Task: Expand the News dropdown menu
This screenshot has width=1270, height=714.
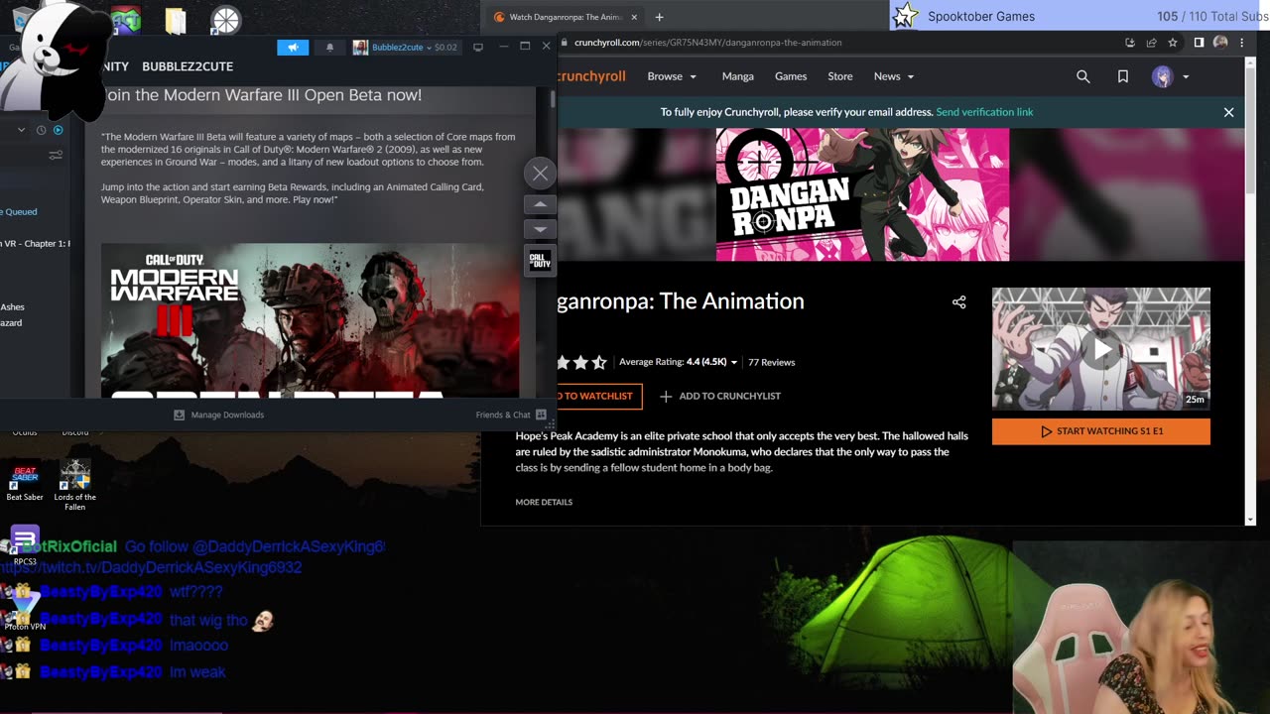Action: coord(894,76)
